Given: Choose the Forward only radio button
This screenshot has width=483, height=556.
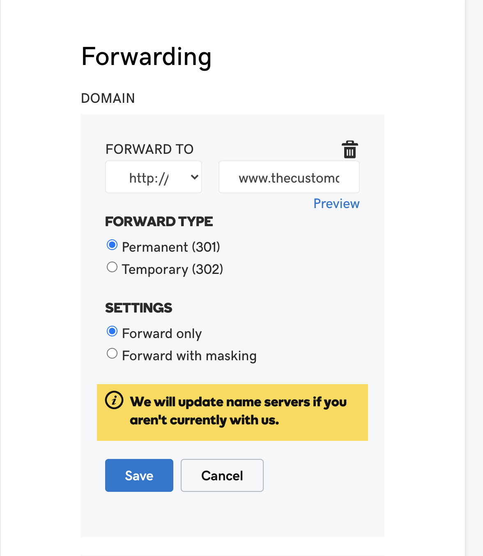Looking at the screenshot, I should point(112,331).
